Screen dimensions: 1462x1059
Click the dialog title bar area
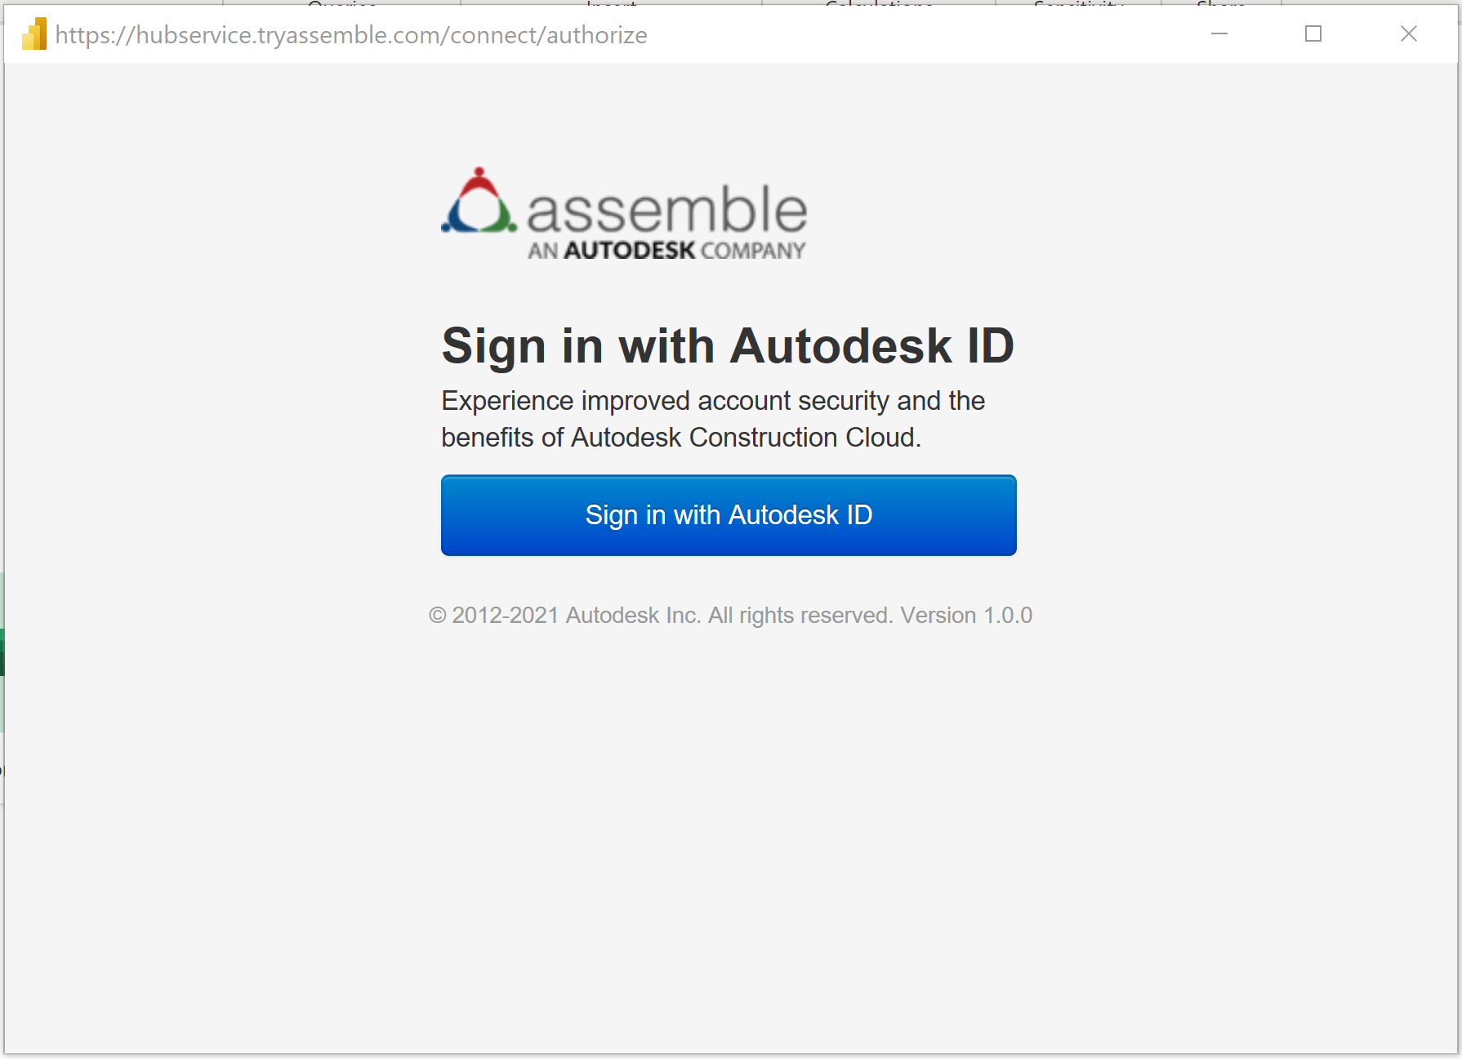[898, 34]
